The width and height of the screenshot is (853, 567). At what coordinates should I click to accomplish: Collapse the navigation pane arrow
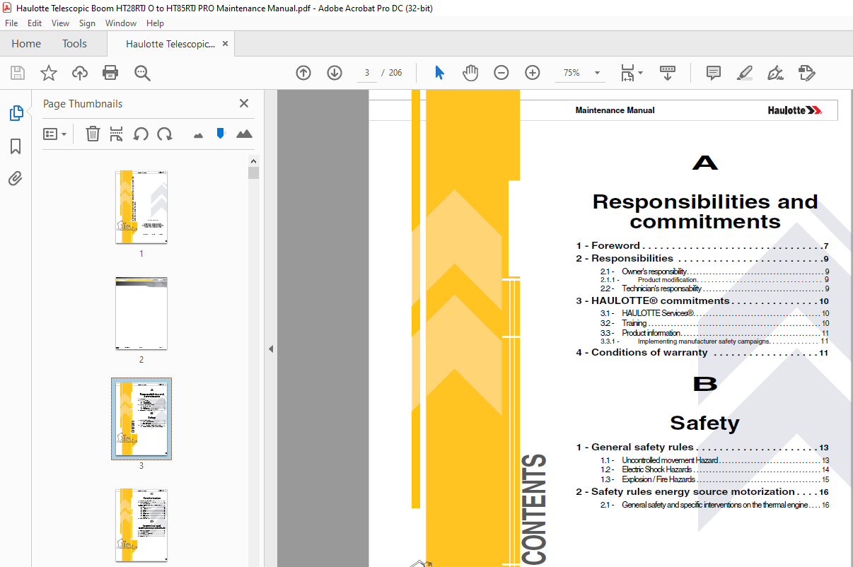[x=270, y=349]
